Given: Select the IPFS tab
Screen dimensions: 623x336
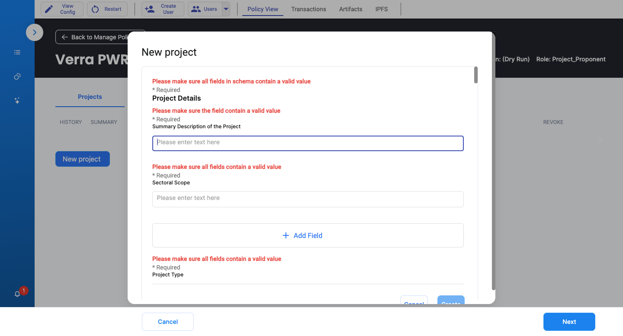Looking at the screenshot, I should [382, 9].
